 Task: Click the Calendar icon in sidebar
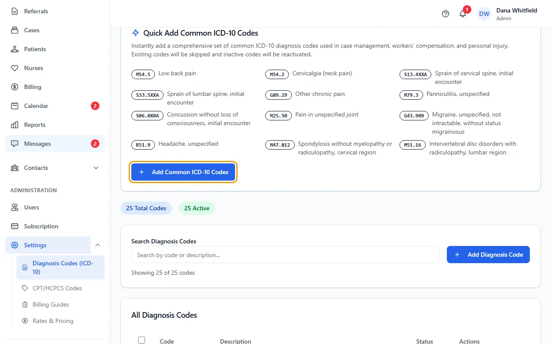tap(15, 106)
